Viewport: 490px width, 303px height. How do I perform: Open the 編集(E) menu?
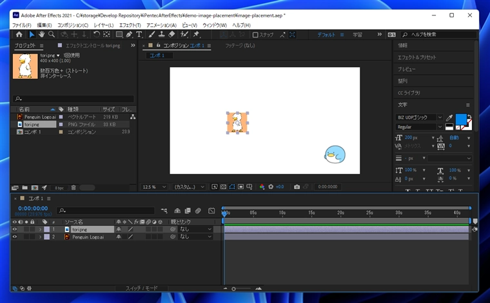click(44, 25)
